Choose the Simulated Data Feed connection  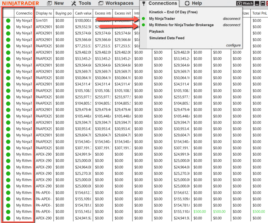click(167, 38)
